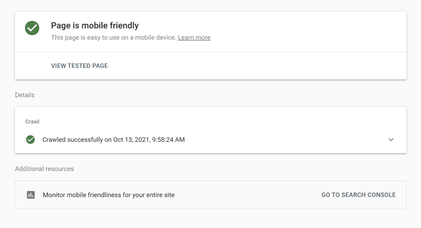Click the 'This page is easy to use' description

point(113,37)
